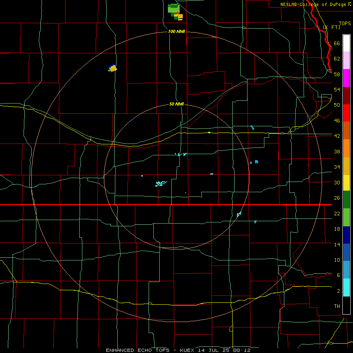Click the light green legend swatch
This screenshot has height=353, width=353.
click(x=346, y=217)
